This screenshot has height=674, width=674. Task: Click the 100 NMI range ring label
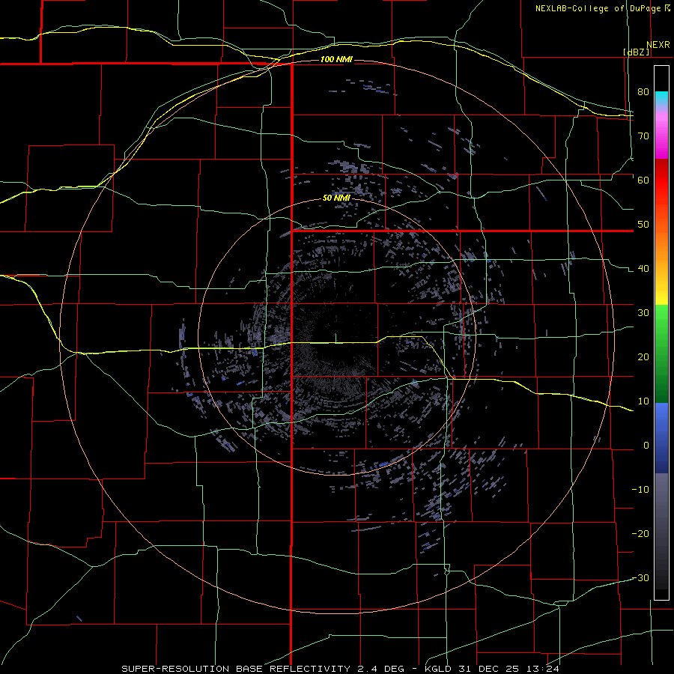pos(336,59)
